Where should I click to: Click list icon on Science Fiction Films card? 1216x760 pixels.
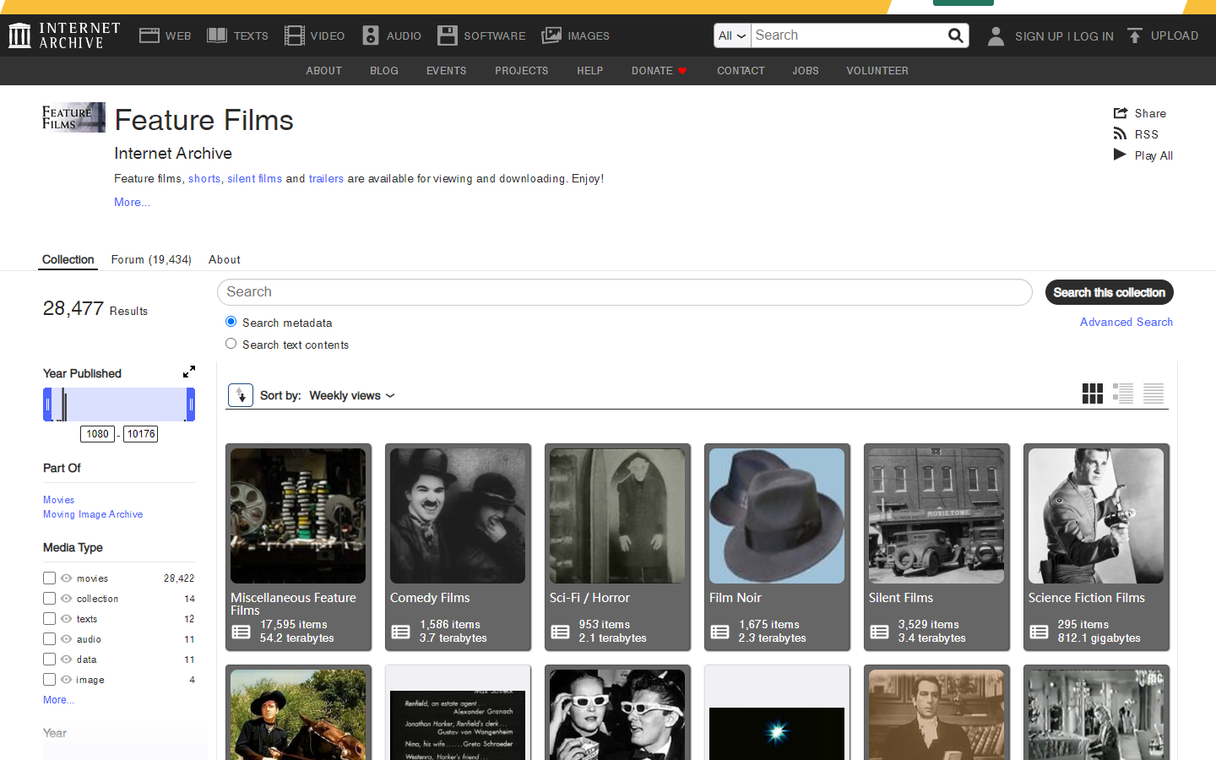point(1039,632)
